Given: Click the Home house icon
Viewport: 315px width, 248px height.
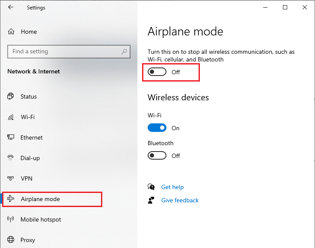Looking at the screenshot, I should (11, 32).
